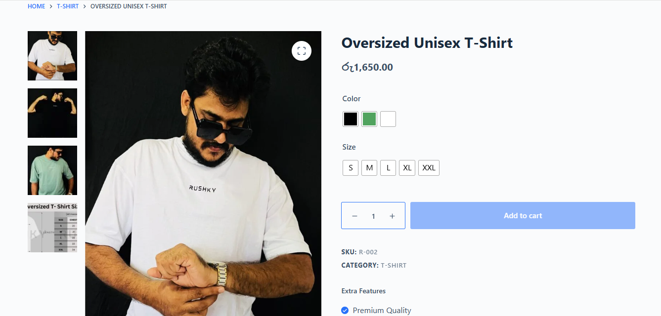This screenshot has height=316, width=661.
Task: Decrease quantity with minus icon
Action: coord(354,216)
